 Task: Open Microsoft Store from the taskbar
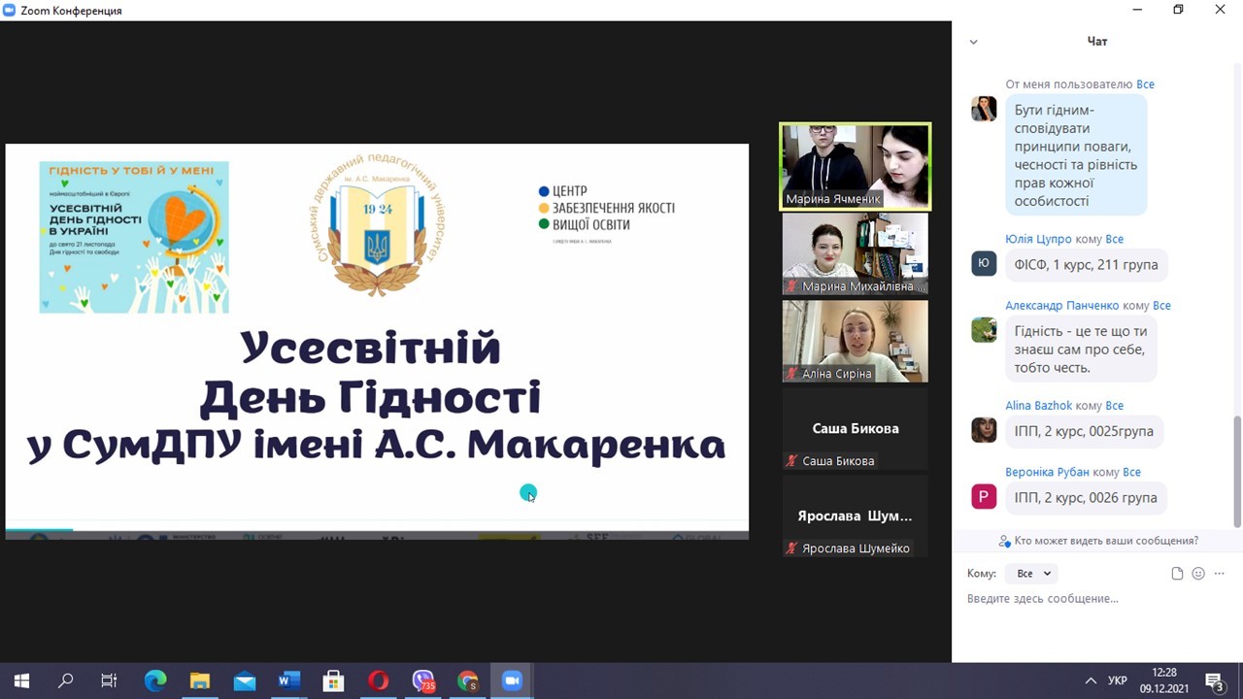(x=333, y=682)
